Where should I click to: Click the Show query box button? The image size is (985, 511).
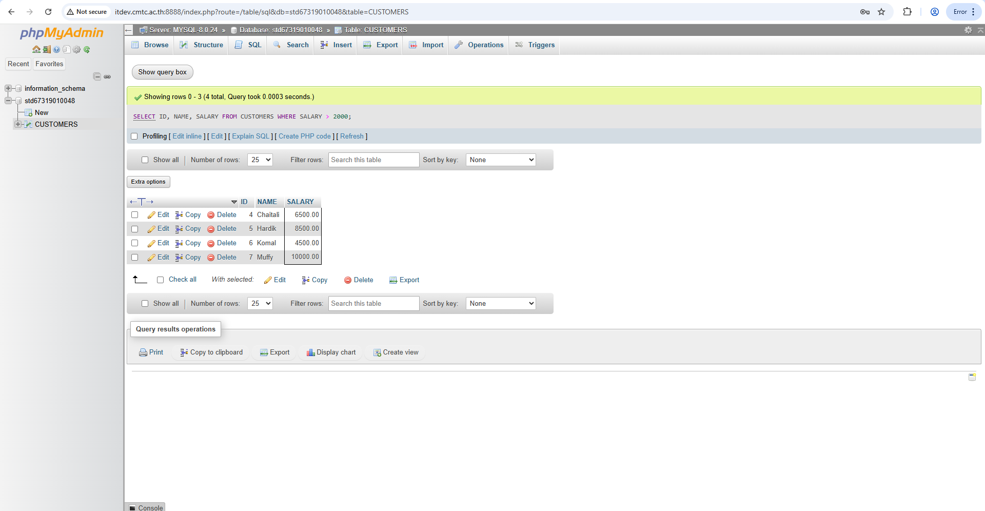coord(162,72)
